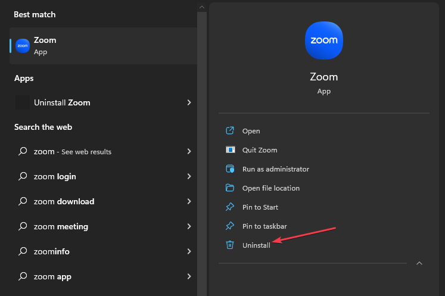This screenshot has height=296, width=445.
Task: Click the search icon beside 'zoom app'
Action: click(23, 276)
